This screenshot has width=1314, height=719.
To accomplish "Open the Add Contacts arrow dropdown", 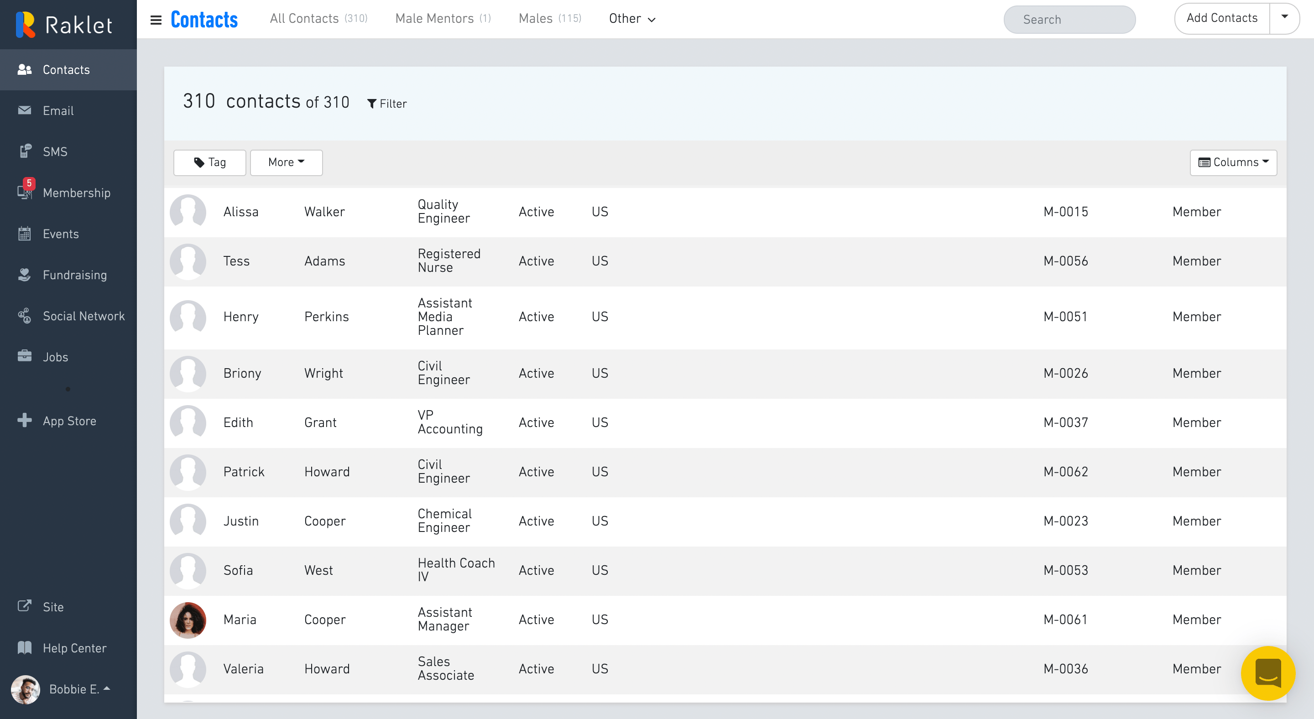I will click(x=1284, y=17).
